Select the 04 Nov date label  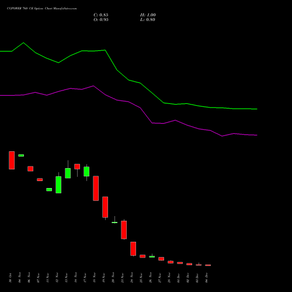click(x=20, y=278)
